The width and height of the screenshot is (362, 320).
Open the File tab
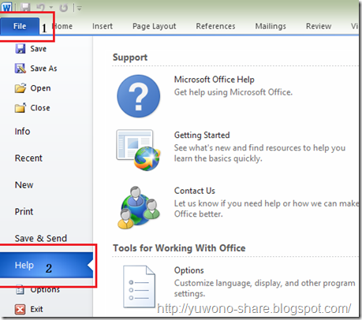20,26
